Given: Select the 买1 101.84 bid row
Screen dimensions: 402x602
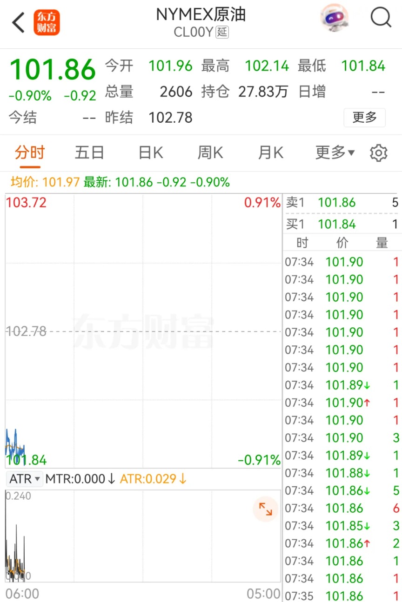Looking at the screenshot, I should (x=342, y=224).
